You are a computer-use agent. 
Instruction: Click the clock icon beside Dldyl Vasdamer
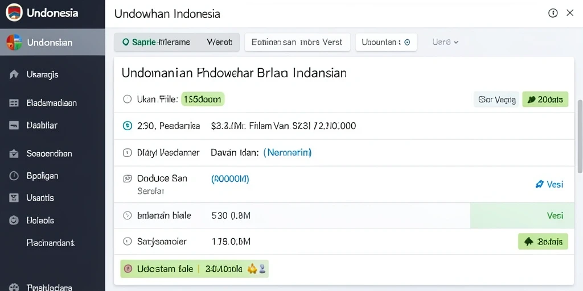click(127, 152)
